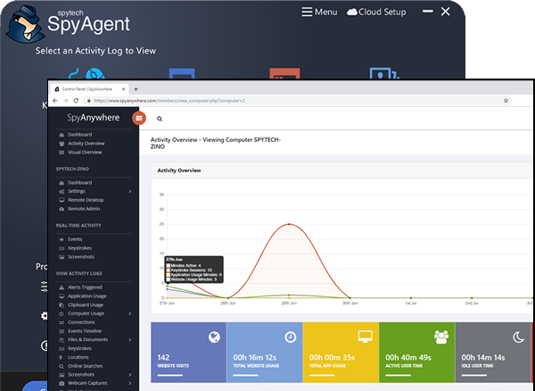Click the magnifier search icon

coord(160,118)
